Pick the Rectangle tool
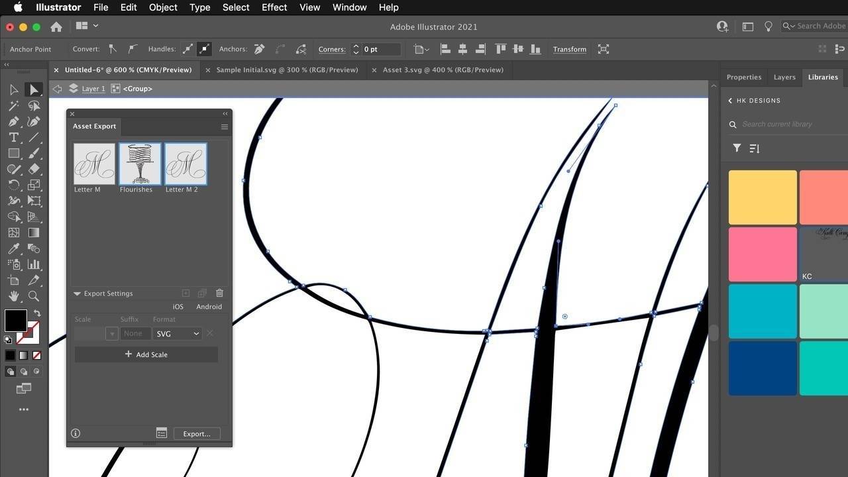 click(14, 153)
